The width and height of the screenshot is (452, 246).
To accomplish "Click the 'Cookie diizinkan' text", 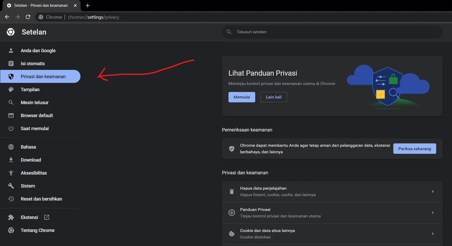I will (255, 237).
